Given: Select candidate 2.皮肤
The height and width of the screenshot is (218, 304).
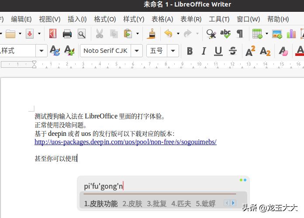Looking at the screenshot, I should point(132,204).
